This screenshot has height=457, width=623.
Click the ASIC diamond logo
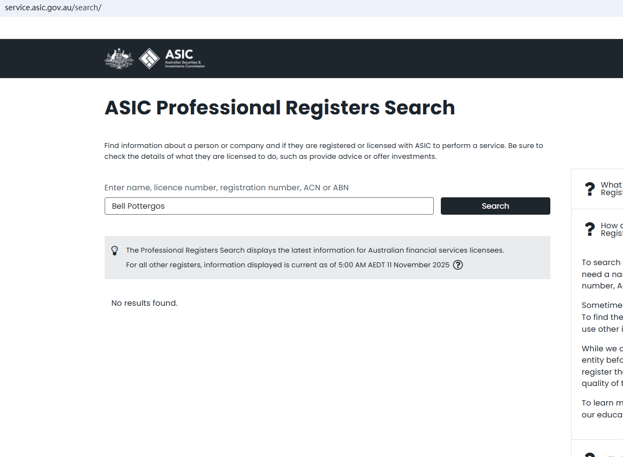click(x=149, y=59)
